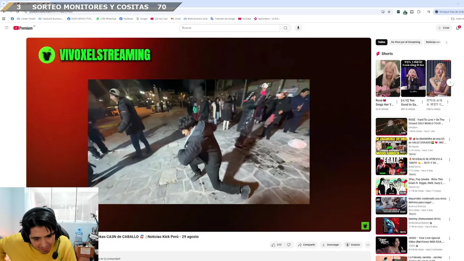The height and width of the screenshot is (261, 464).
Task: Click the Gracias button
Action: coord(353,245)
